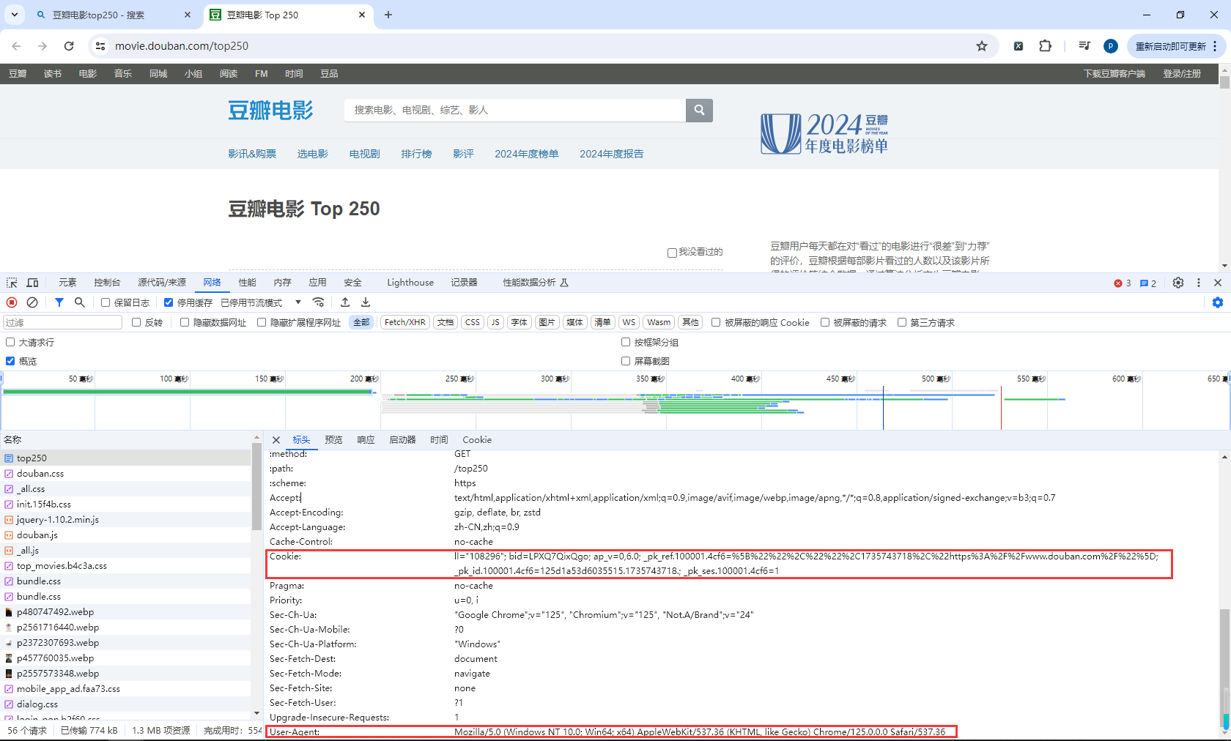The height and width of the screenshot is (741, 1231).
Task: View site information in the address bar
Action: [x=100, y=46]
